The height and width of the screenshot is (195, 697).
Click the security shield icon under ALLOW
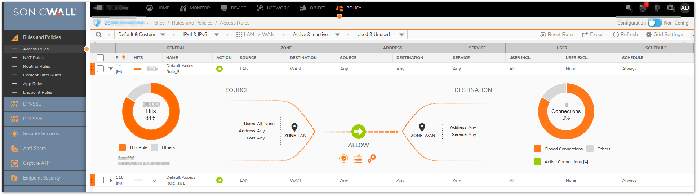[x=344, y=158]
